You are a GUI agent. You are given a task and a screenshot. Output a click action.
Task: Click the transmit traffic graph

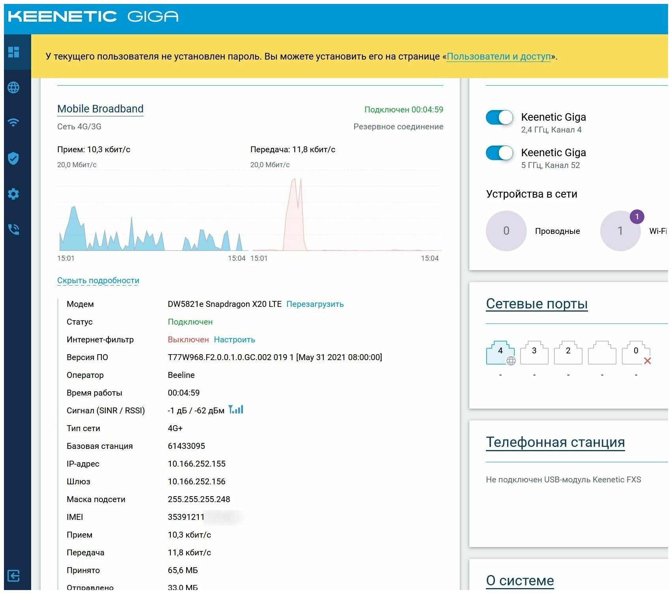click(x=345, y=211)
